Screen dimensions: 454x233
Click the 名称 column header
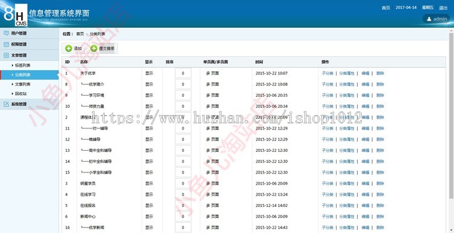(84, 62)
